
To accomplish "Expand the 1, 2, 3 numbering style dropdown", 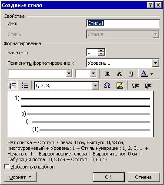I will 95,86.
